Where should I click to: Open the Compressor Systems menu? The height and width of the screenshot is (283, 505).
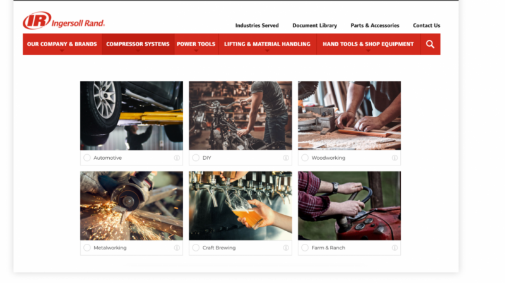coord(138,44)
